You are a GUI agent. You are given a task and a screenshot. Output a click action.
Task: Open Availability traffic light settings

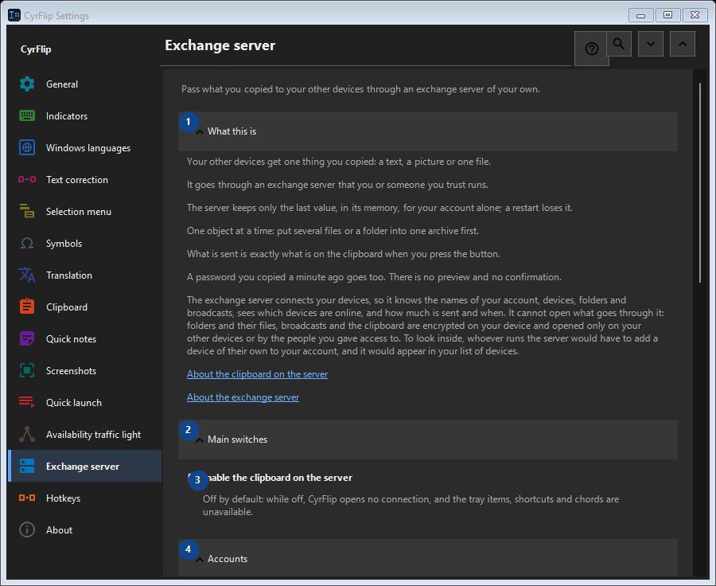click(x=85, y=434)
